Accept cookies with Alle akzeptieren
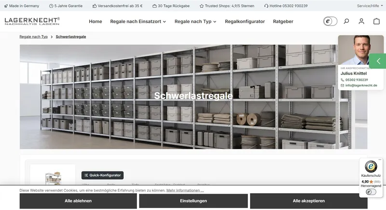 point(309,201)
